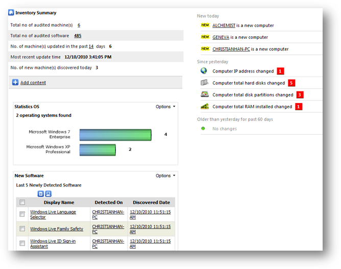Open the audited software count link 485
Image resolution: width=341 pixels, height=269 pixels.
(78, 36)
